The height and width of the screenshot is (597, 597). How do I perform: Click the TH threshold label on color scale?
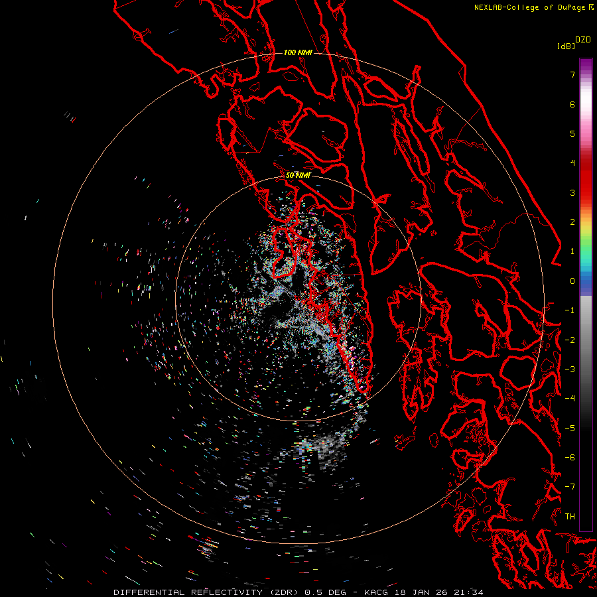pos(570,516)
